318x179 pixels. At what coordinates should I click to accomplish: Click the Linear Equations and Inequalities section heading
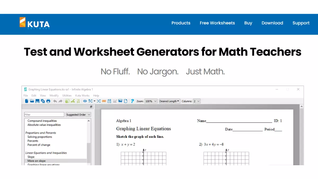coord(46,153)
